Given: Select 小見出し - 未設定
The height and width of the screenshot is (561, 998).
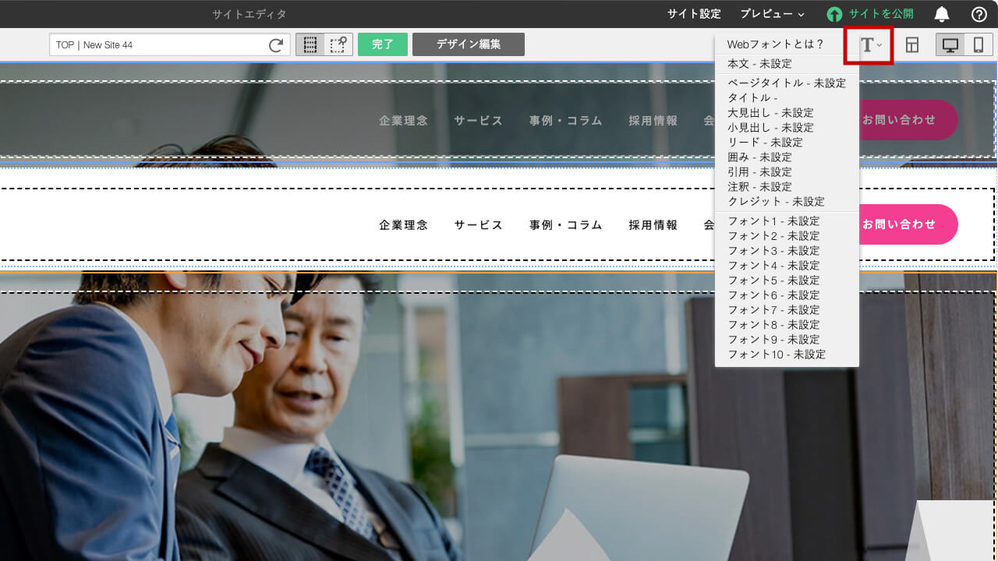Looking at the screenshot, I should pyautogui.click(x=770, y=127).
